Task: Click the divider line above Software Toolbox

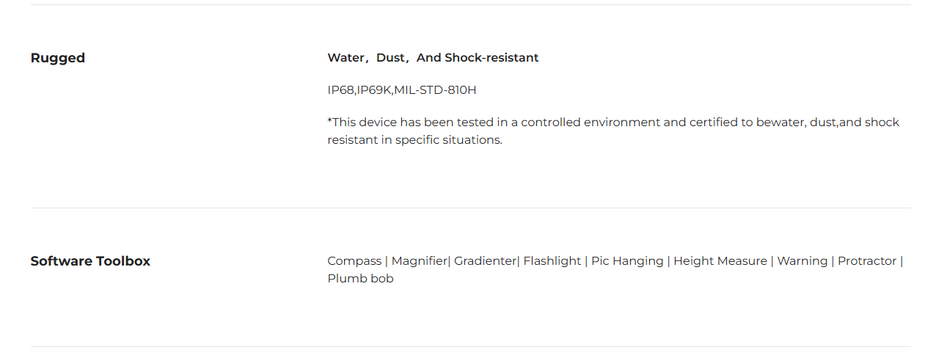Action: click(x=471, y=208)
